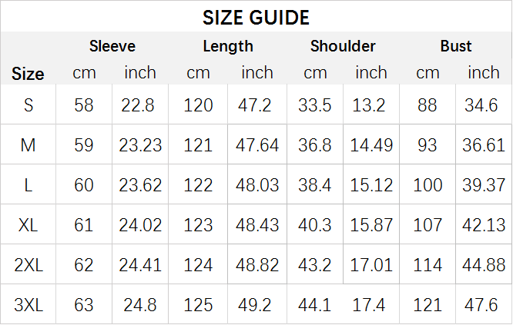Image resolution: width=513 pixels, height=325 pixels.
Task: Select the Sleeve column header
Action: 112,46
